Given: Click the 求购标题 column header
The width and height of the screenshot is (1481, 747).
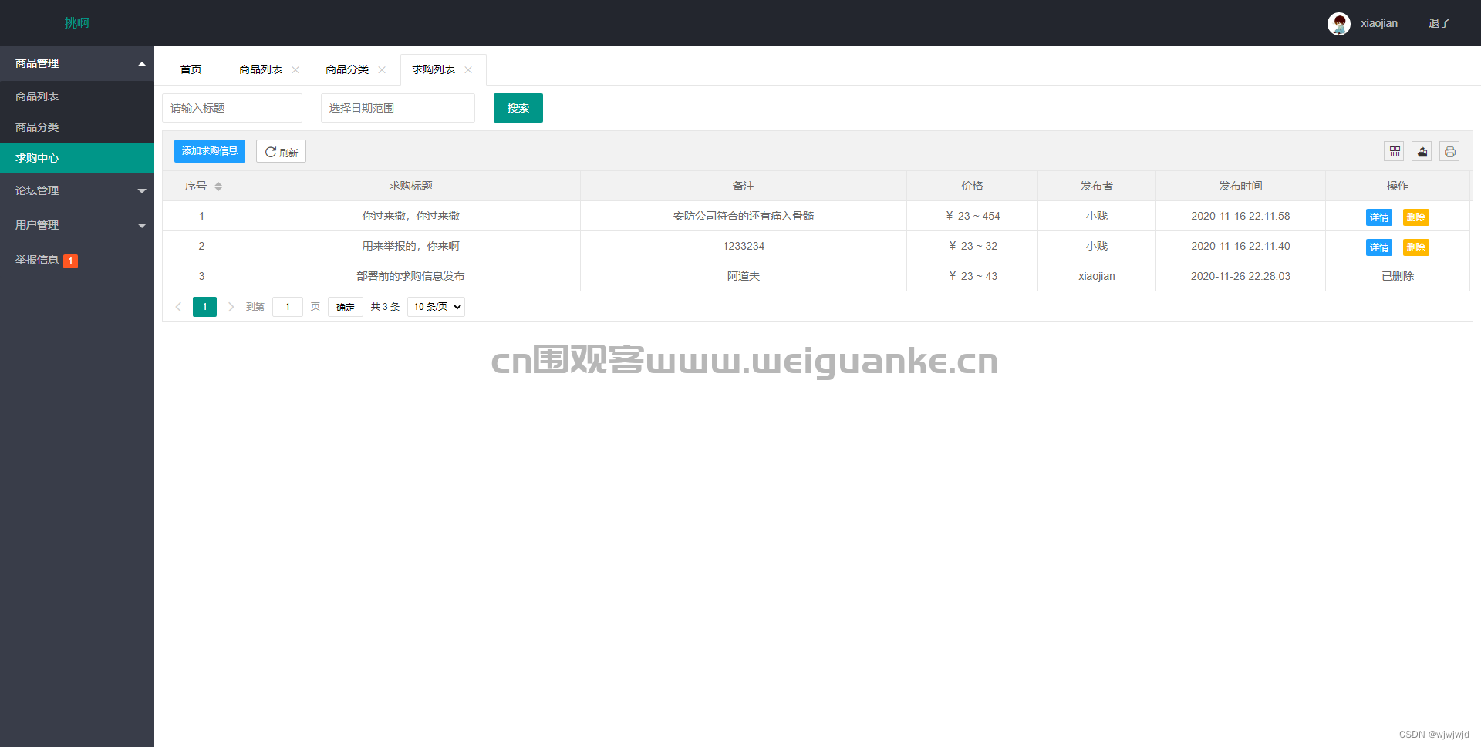Looking at the screenshot, I should click(410, 186).
